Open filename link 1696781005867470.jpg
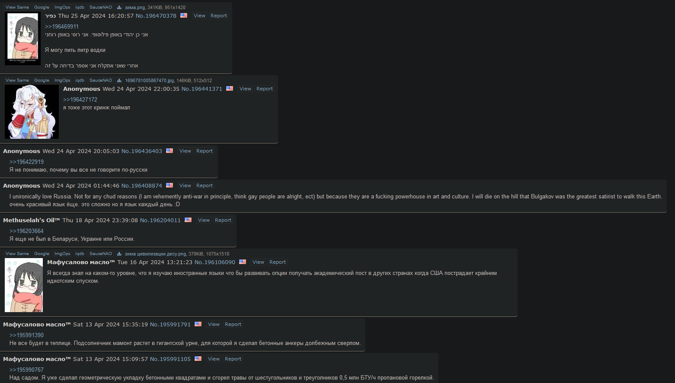This screenshot has height=383, width=675. point(150,80)
